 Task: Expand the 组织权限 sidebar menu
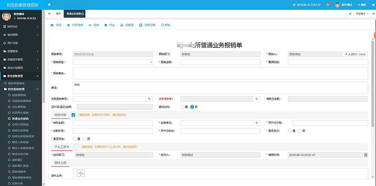coord(21,35)
